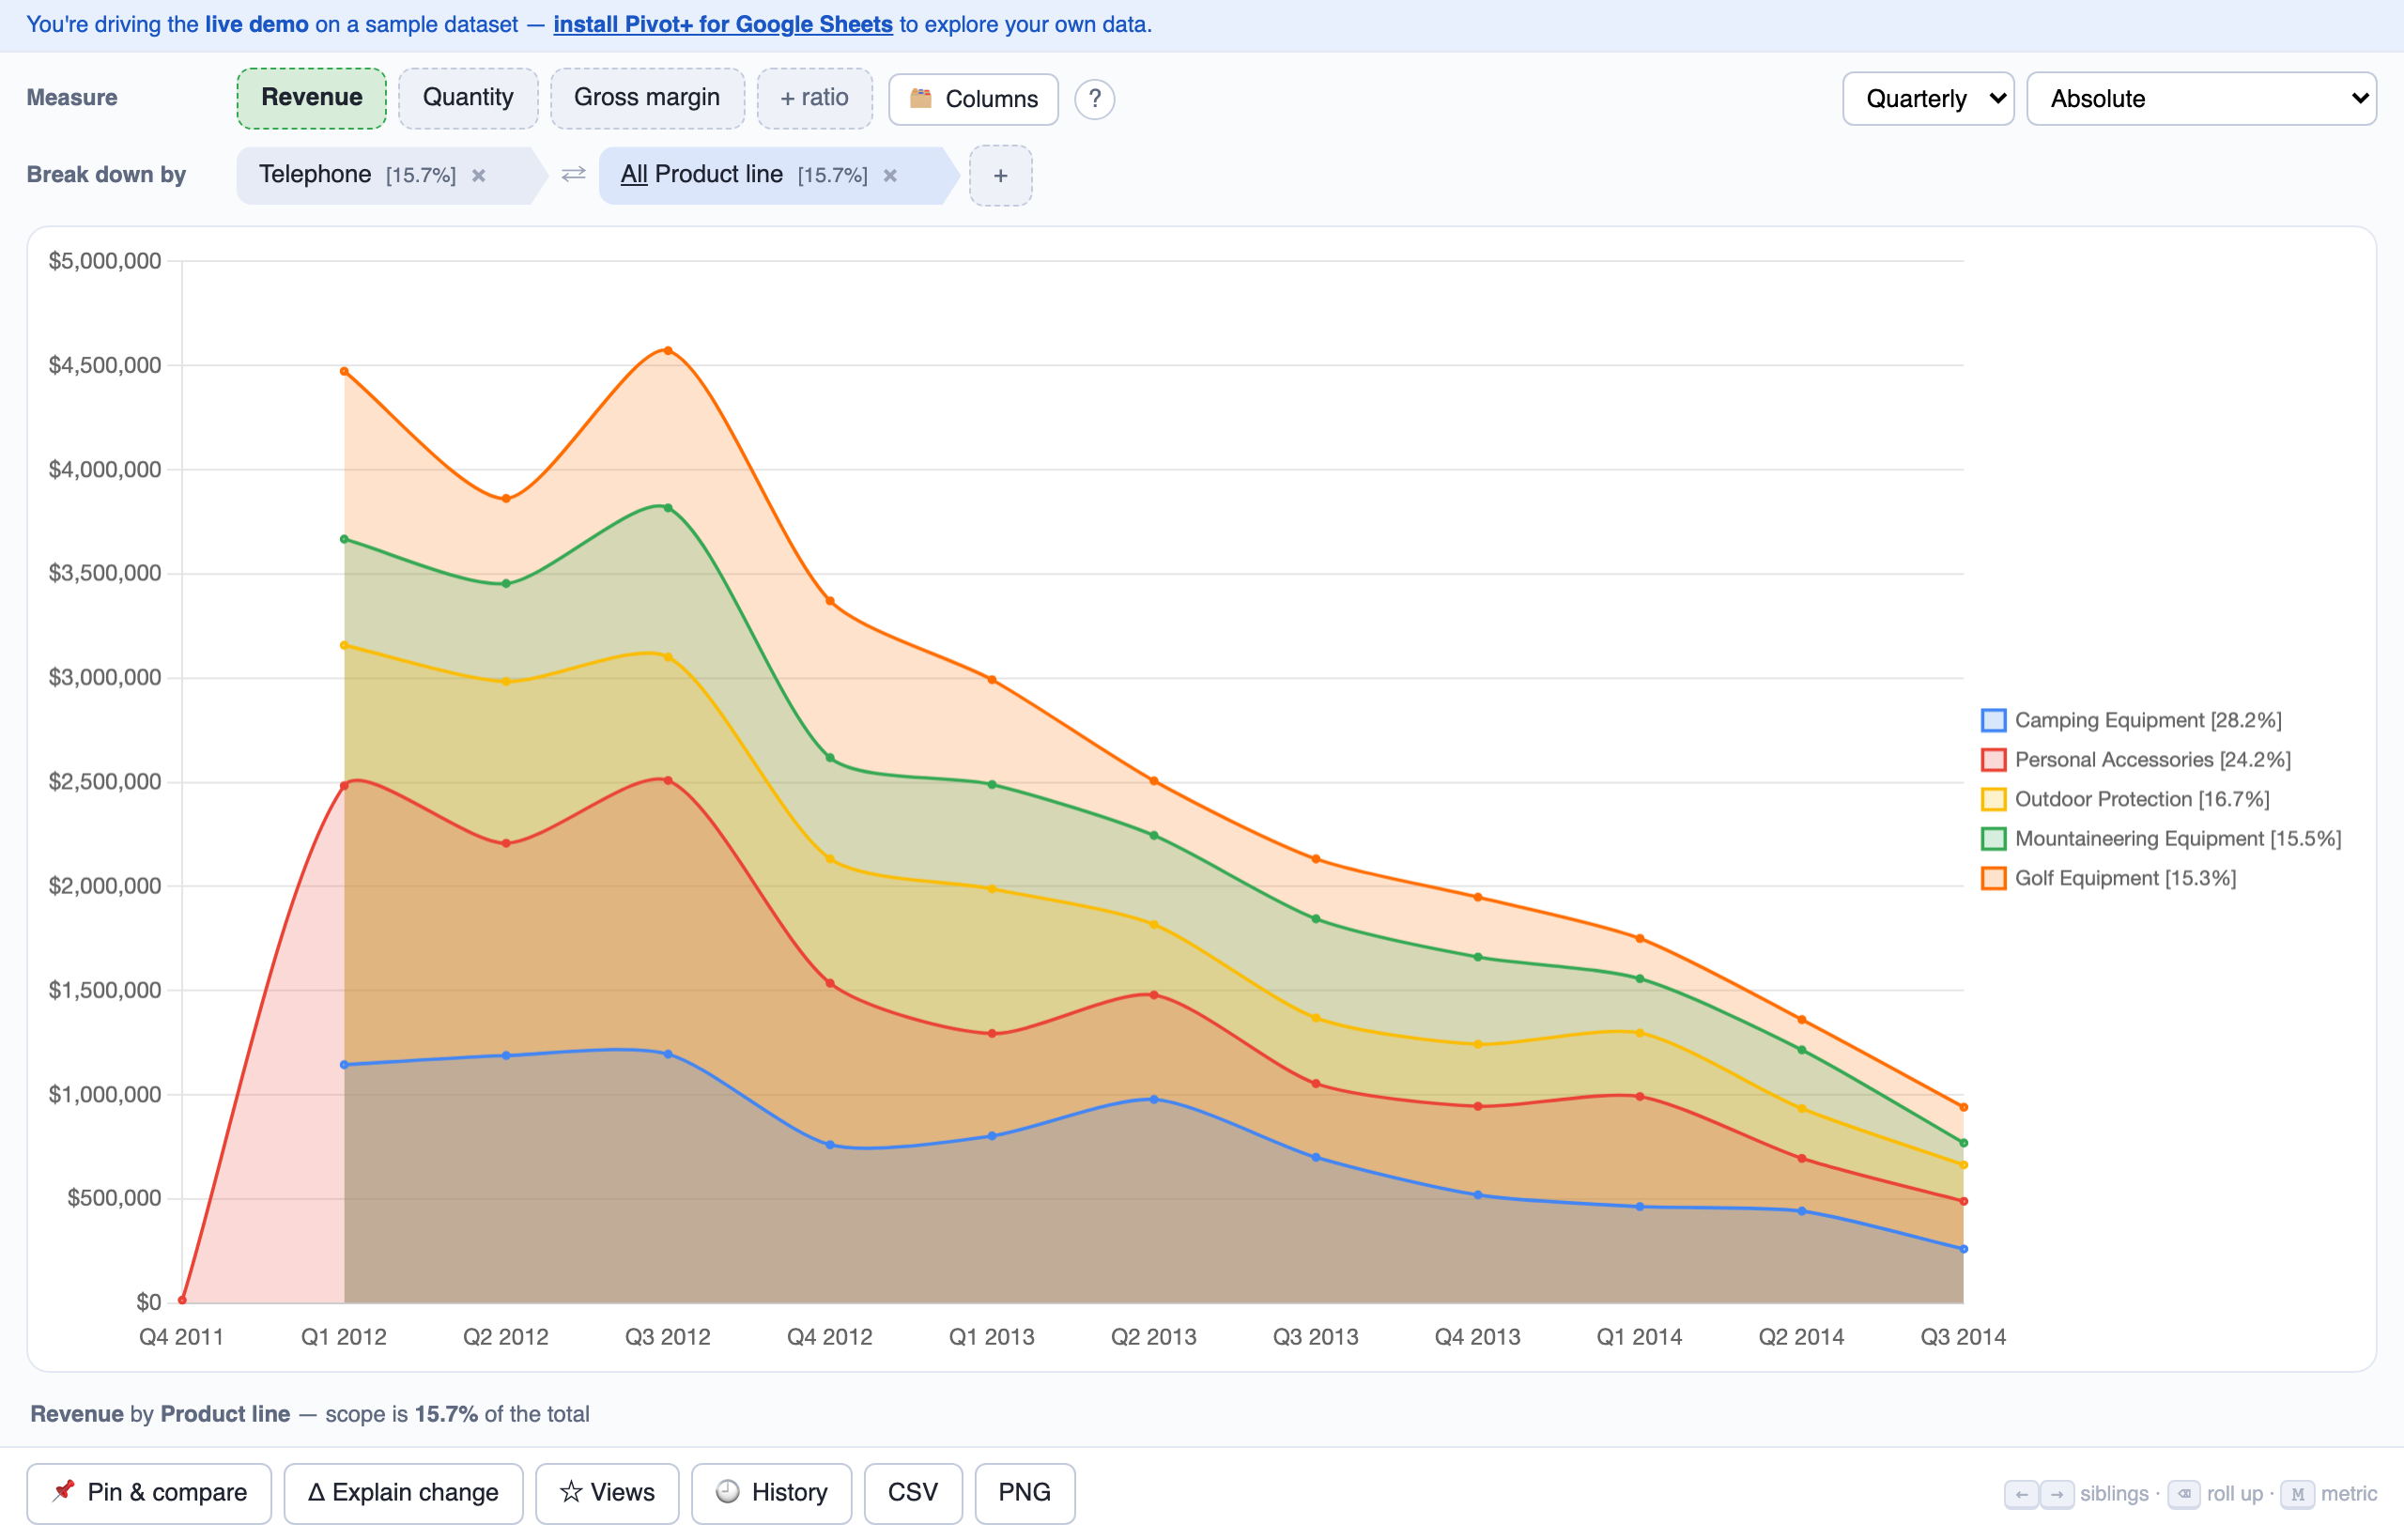Follow the install Pivot+ for Google Sheets link

[x=722, y=24]
